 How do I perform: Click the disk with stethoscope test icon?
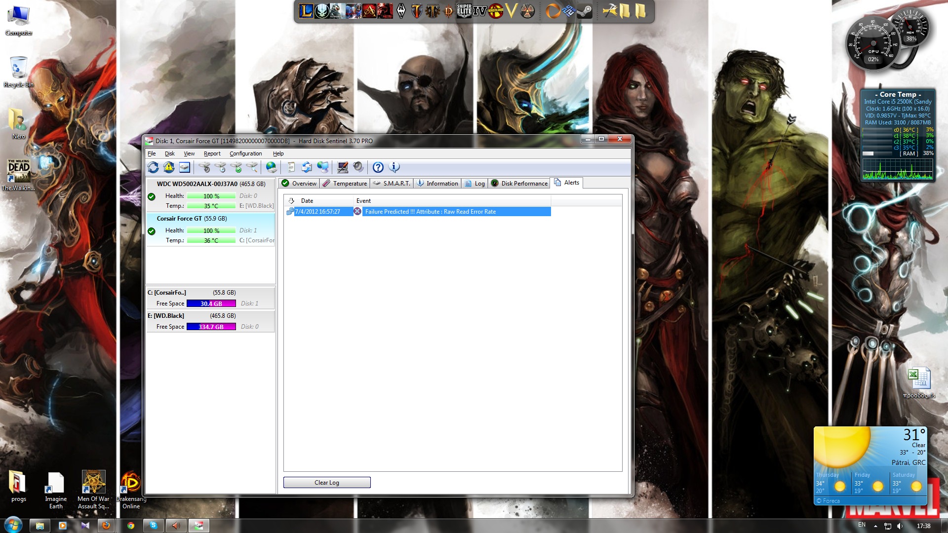coord(204,167)
